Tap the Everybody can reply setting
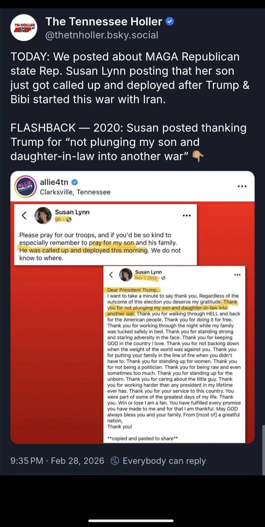The image size is (265, 527). (x=158, y=461)
